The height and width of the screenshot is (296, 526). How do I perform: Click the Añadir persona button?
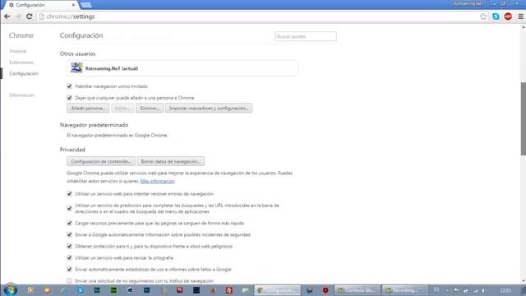click(x=88, y=108)
